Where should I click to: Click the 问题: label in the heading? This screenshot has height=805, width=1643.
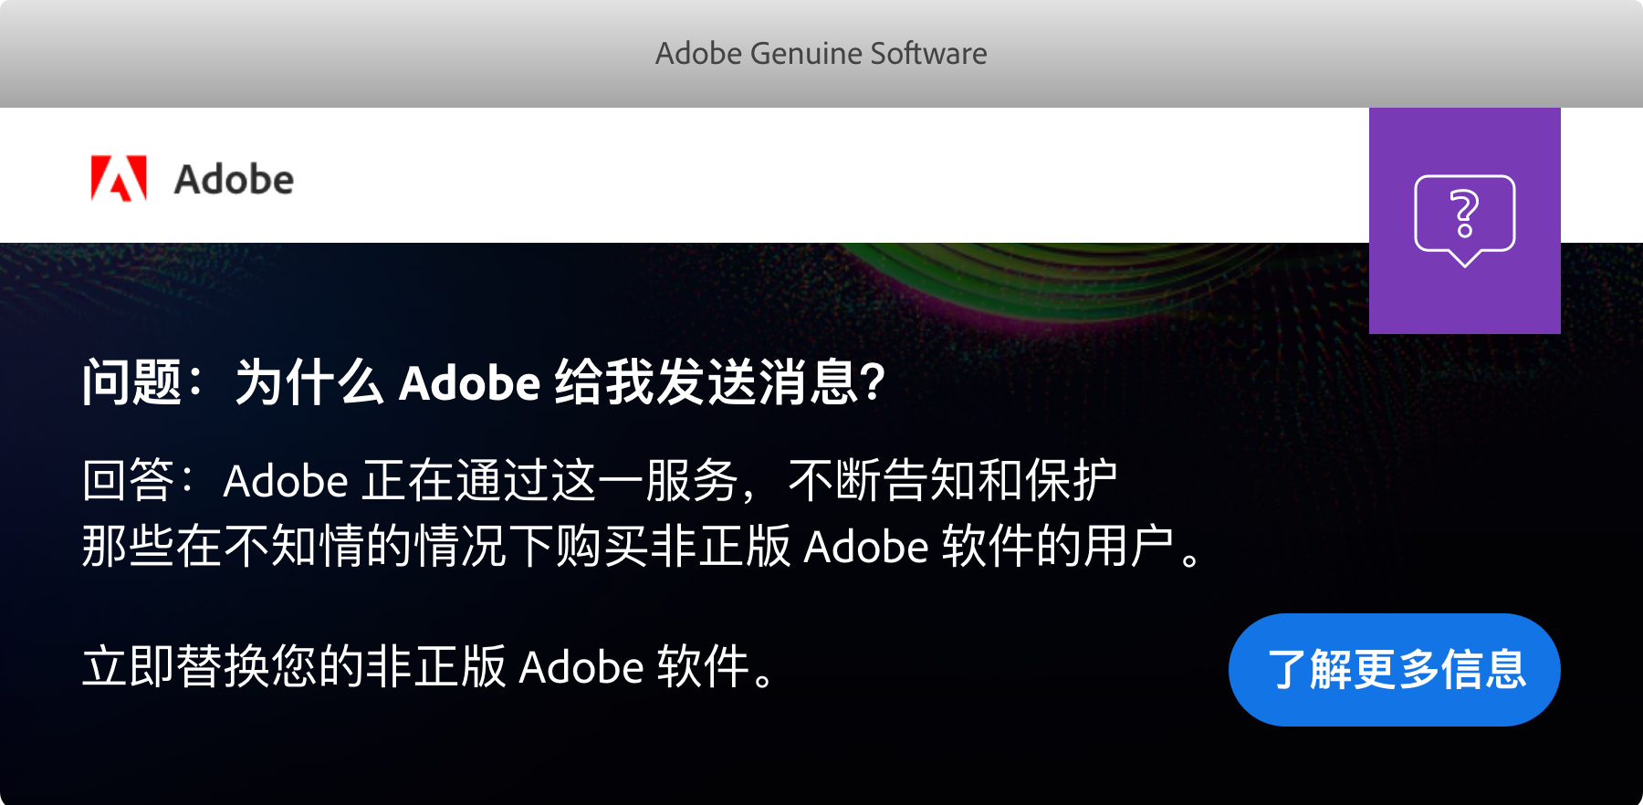[141, 382]
